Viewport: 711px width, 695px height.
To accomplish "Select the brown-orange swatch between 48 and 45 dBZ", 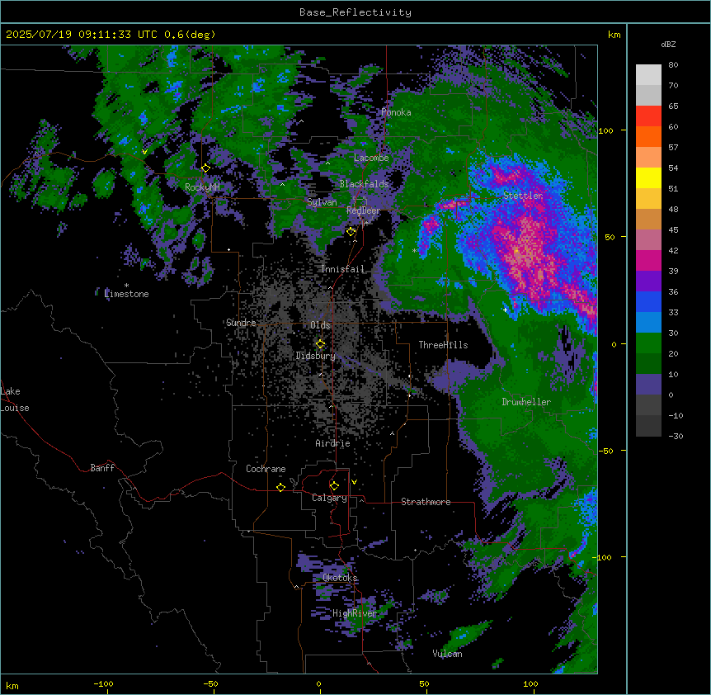I will tap(648, 219).
